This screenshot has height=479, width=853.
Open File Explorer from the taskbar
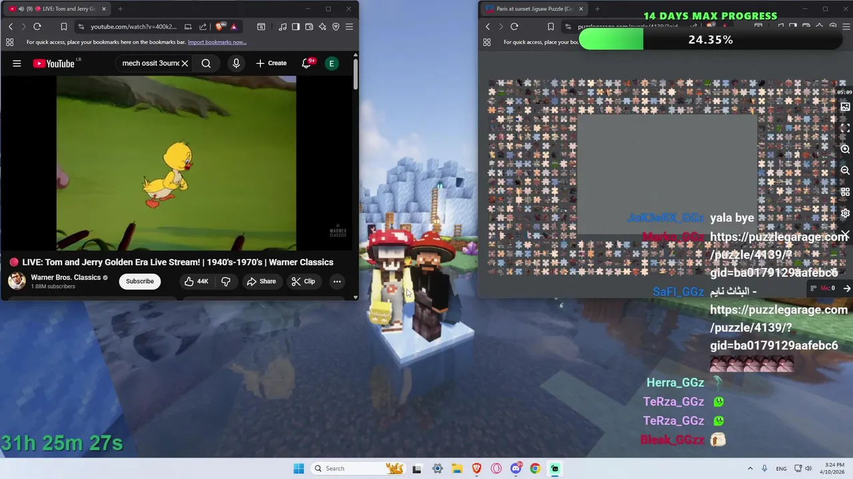457,468
